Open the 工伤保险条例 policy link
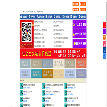Image resolution: width=107 pixels, height=107 pixels. 37,26
